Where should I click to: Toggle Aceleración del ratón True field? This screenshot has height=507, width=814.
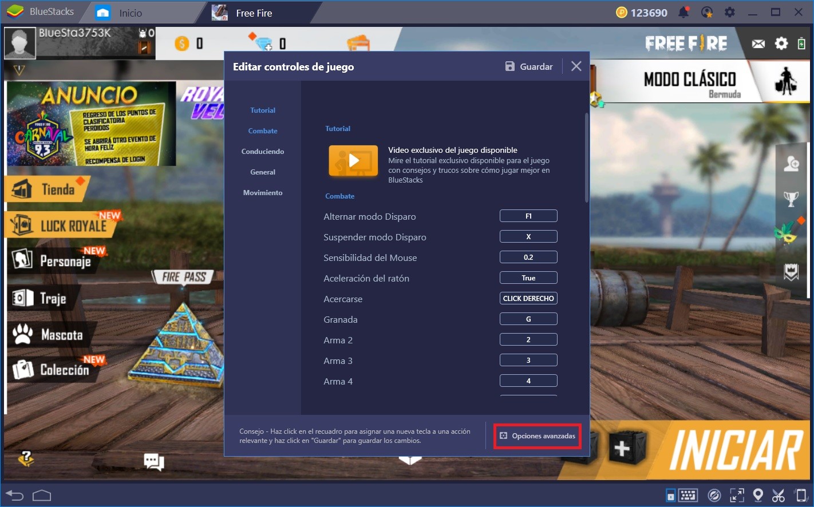pos(528,278)
